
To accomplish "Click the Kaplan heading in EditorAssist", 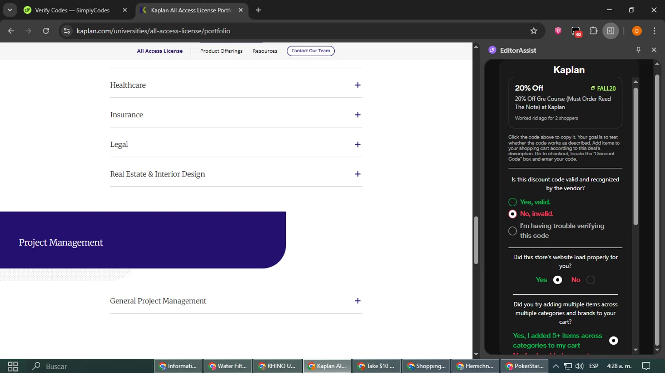I will click(569, 70).
